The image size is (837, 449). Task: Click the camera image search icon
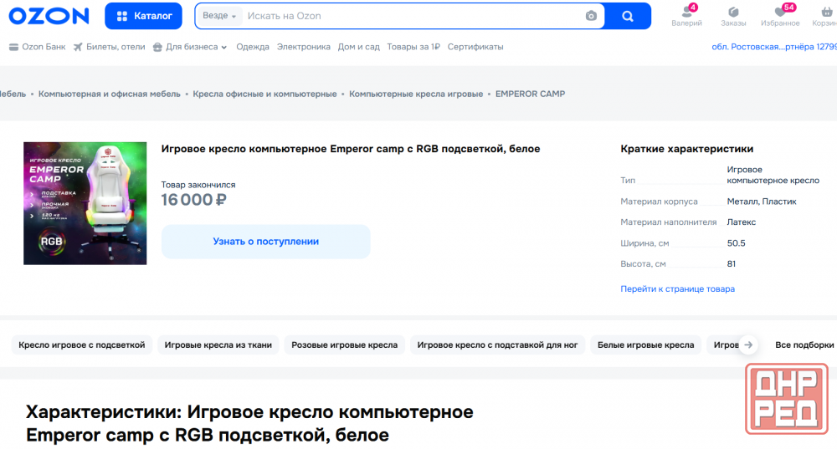tap(591, 16)
